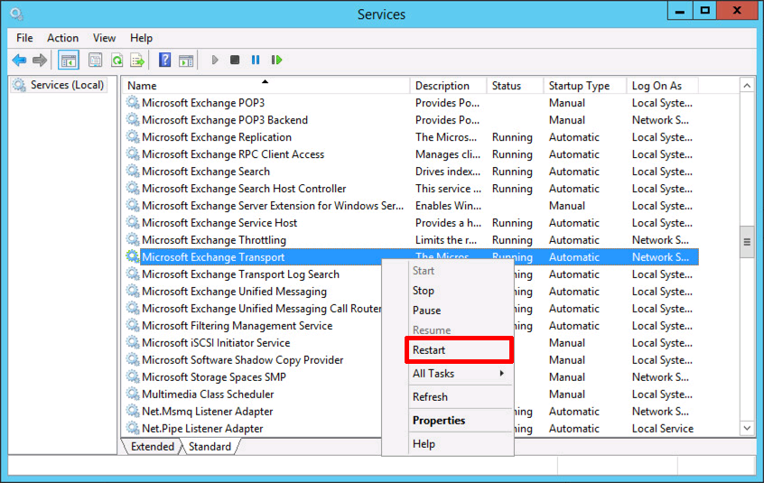This screenshot has width=764, height=483.
Task: Sort by the Log On As column header
Action: pyautogui.click(x=662, y=85)
